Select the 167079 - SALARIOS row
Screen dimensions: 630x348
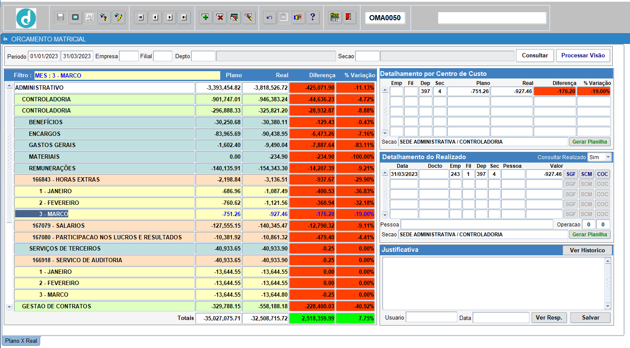[x=104, y=226]
